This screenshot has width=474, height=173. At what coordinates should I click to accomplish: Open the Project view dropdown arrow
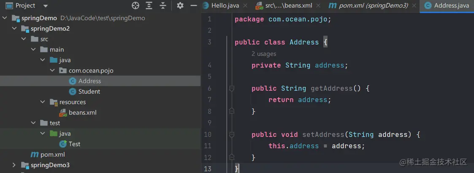tap(46, 6)
